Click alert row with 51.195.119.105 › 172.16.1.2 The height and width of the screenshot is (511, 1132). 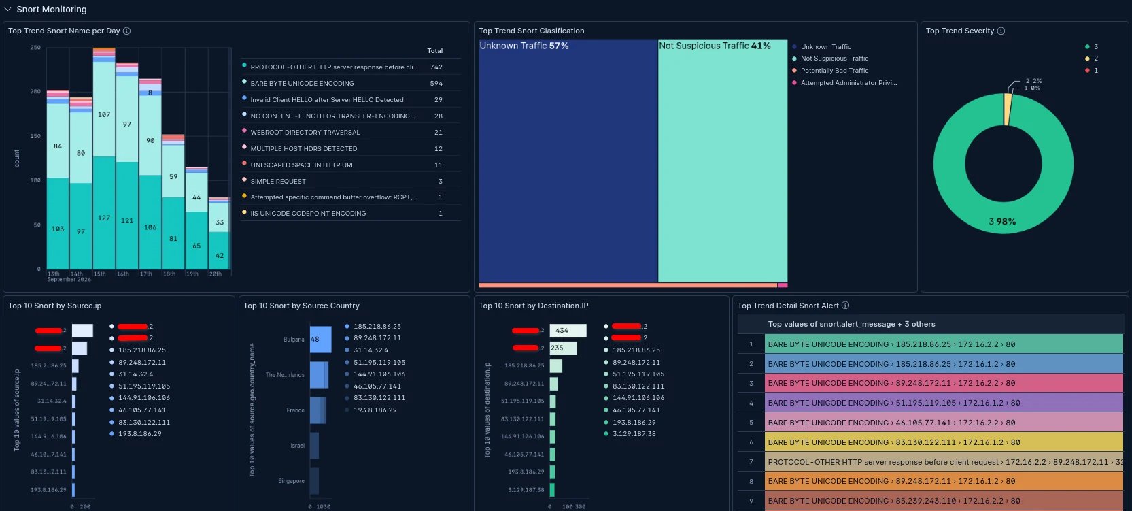pos(944,403)
